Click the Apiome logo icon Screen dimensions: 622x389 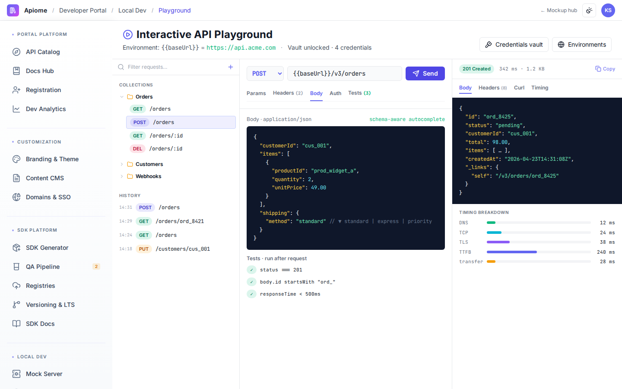coord(13,10)
